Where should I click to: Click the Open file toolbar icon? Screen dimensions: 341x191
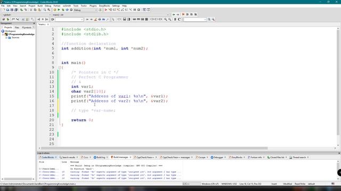[7, 10]
